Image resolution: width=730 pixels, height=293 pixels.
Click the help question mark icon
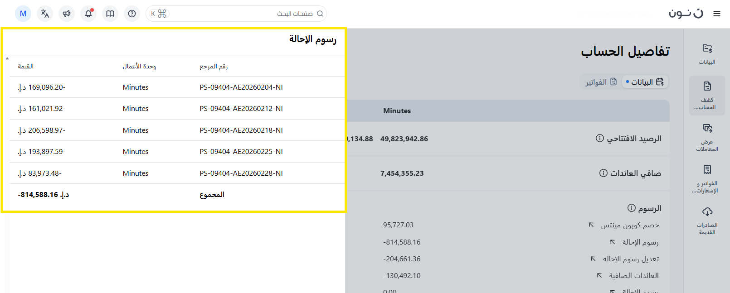132,14
